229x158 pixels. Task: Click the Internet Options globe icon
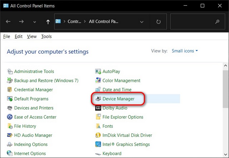[x=10, y=153]
